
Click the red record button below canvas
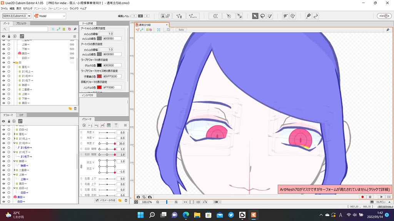click(x=362, y=196)
